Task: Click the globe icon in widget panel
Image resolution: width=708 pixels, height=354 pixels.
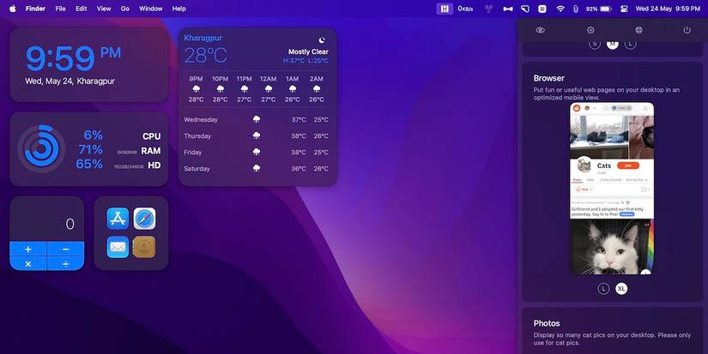Action: 638,30
